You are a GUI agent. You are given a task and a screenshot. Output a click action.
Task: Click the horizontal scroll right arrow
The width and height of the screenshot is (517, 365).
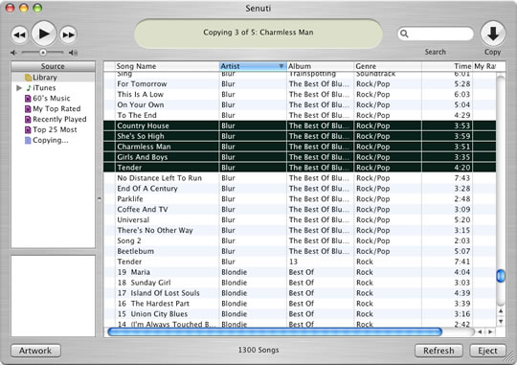coord(490,331)
